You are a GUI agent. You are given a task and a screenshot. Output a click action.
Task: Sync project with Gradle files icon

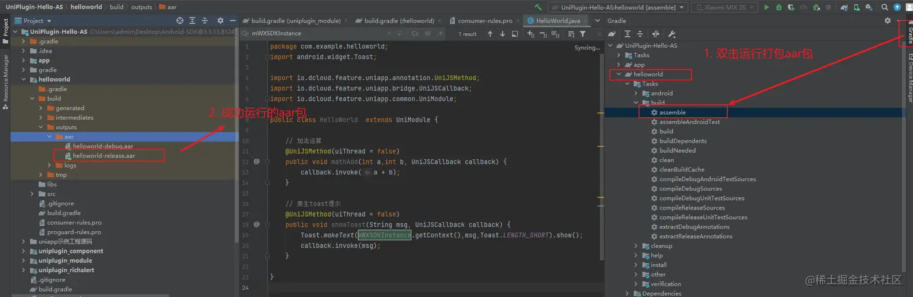pyautogui.click(x=844, y=7)
